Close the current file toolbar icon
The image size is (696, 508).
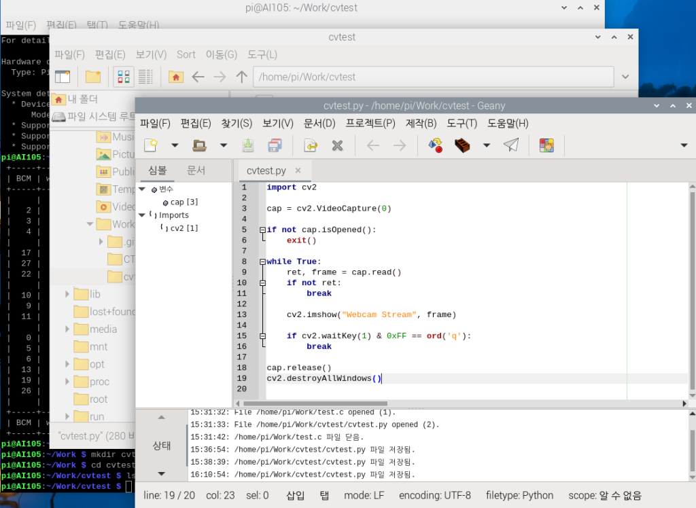pyautogui.click(x=337, y=145)
